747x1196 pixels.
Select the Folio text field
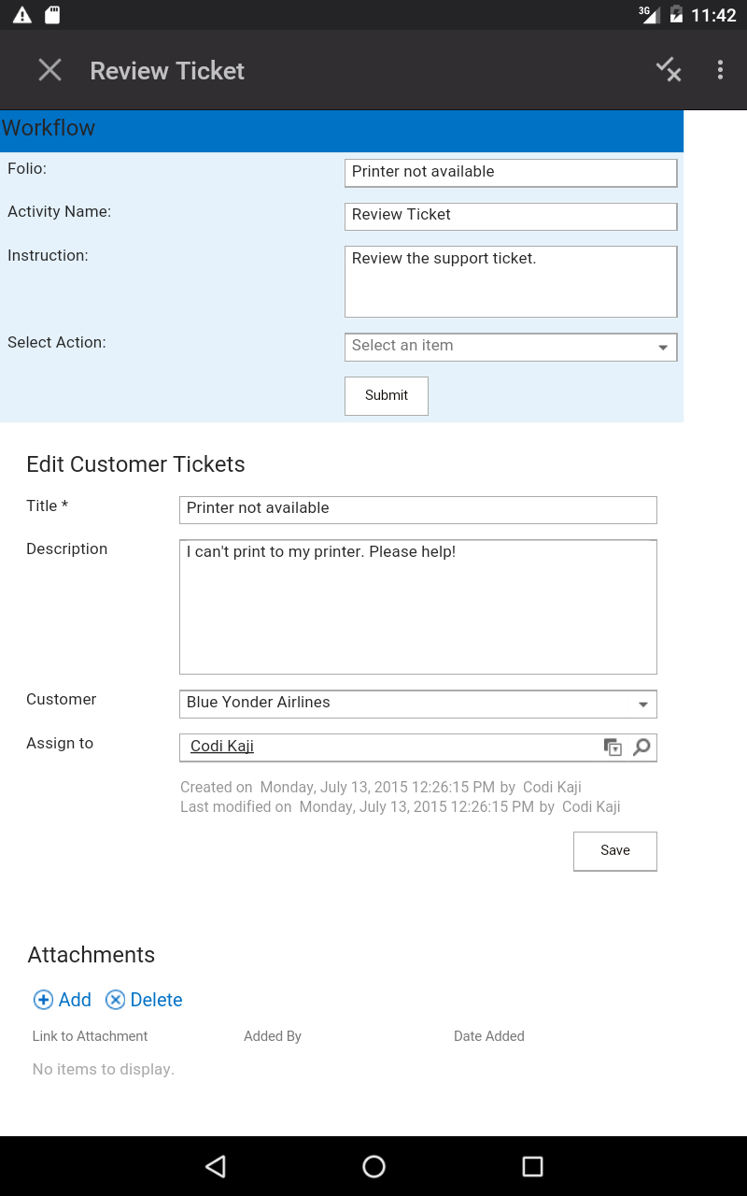(511, 172)
